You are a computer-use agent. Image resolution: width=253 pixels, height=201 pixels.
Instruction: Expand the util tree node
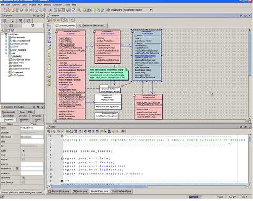pos(6,53)
